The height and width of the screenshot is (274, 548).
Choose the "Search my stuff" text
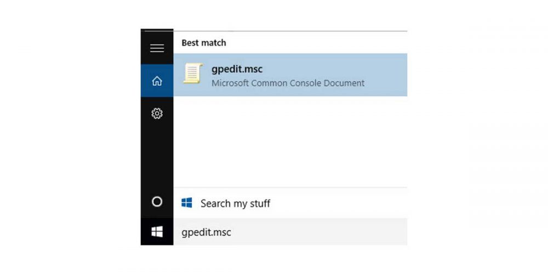click(235, 204)
